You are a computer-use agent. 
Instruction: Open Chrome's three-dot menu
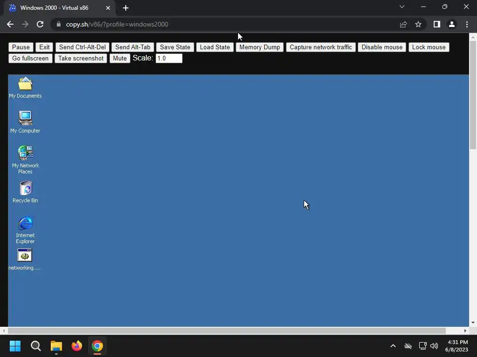pos(467,24)
